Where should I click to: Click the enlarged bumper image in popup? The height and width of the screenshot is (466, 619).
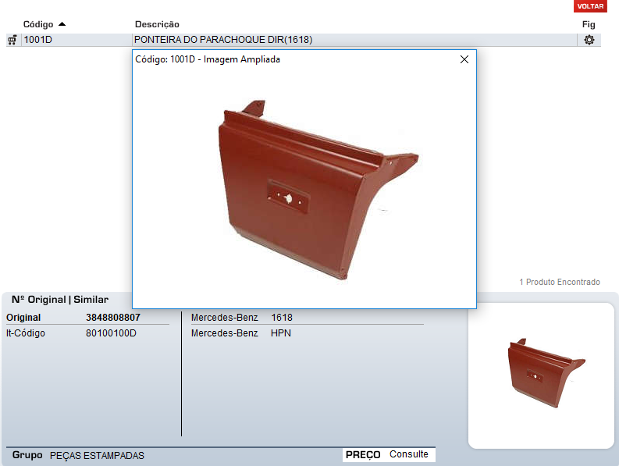pyautogui.click(x=312, y=187)
